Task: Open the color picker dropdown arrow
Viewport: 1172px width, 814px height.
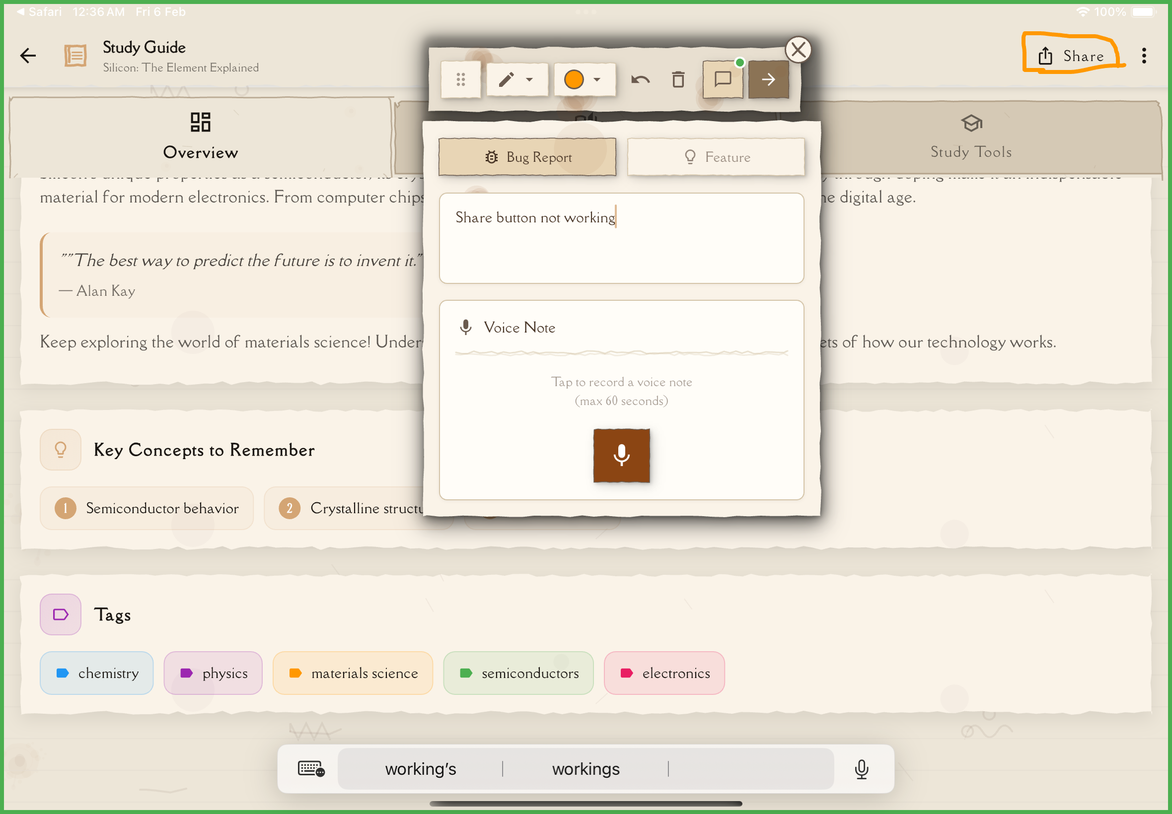Action: click(597, 79)
